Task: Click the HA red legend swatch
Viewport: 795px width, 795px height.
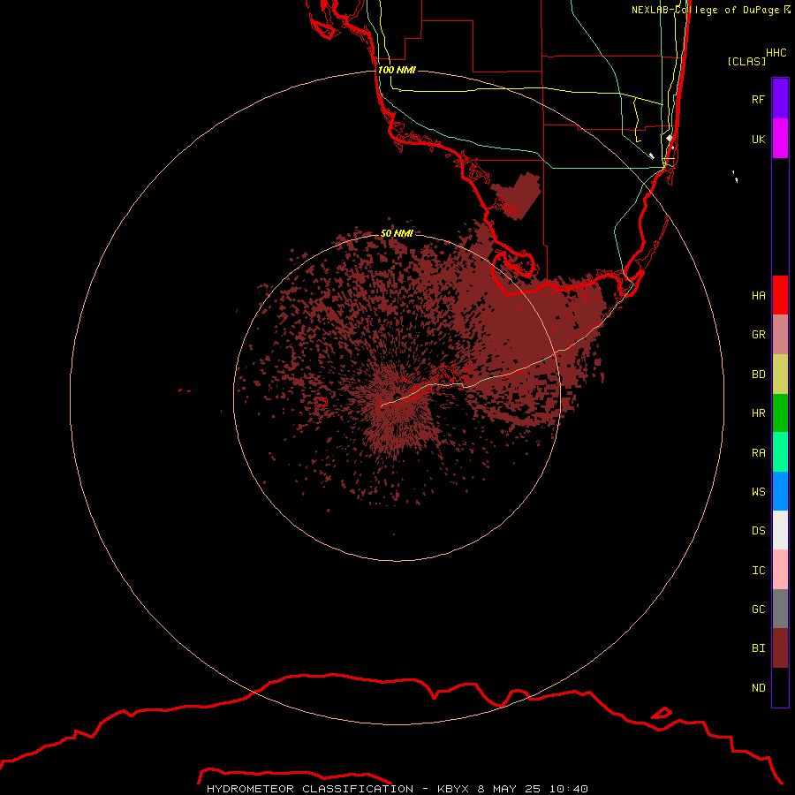Action: [x=780, y=295]
